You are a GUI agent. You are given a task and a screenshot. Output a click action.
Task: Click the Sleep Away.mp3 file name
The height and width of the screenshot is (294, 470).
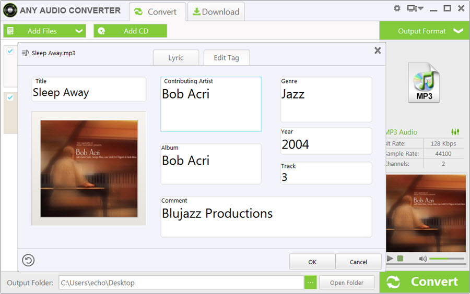[x=54, y=53]
